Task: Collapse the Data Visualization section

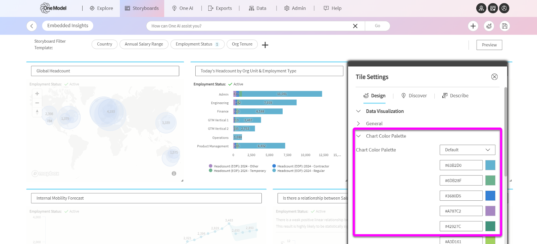Action: (358, 111)
